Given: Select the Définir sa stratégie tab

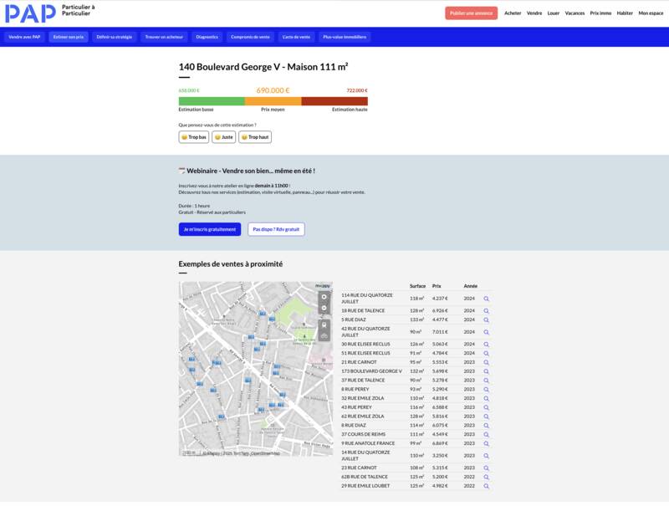Looking at the screenshot, I should pyautogui.click(x=115, y=37).
